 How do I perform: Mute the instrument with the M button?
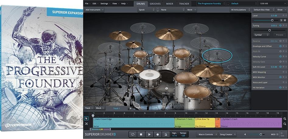(x=285, y=20)
